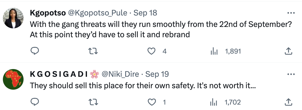Click the KGOSIGADI display name
302x110 pixels.
(x=59, y=74)
